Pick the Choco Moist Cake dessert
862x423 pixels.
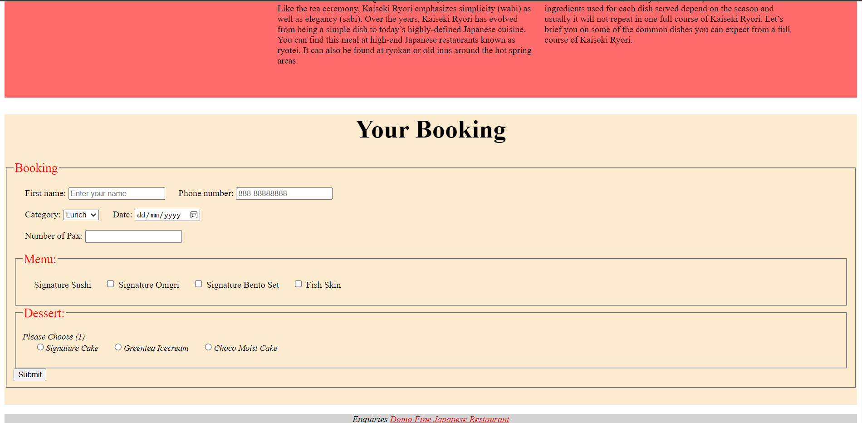point(208,347)
